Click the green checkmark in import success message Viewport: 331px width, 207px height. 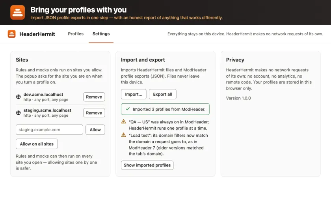pyautogui.click(x=128, y=109)
